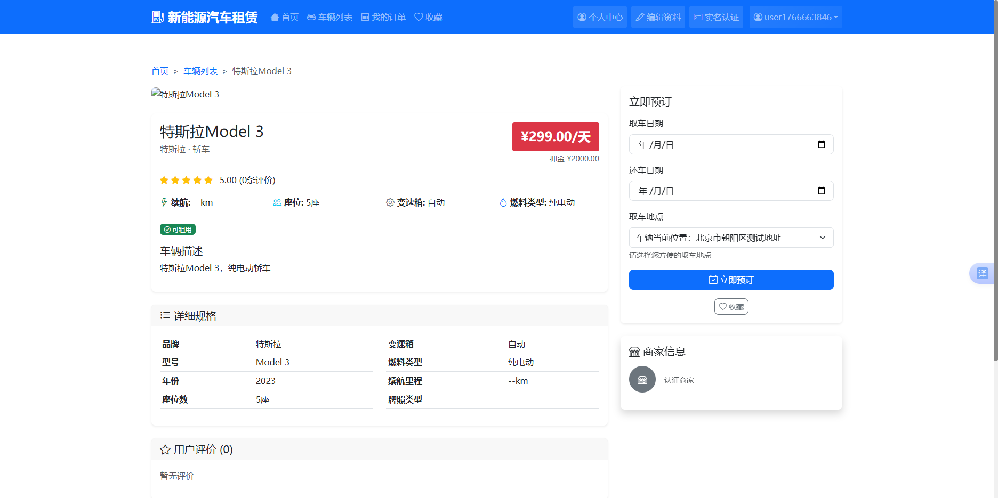Click the droplet icon beside 燃料类型

coord(503,202)
